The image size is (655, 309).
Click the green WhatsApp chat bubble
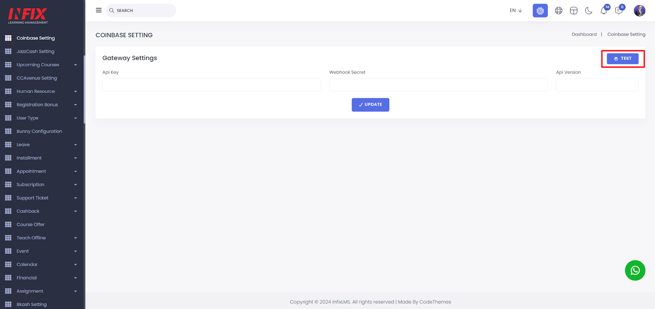pyautogui.click(x=635, y=271)
